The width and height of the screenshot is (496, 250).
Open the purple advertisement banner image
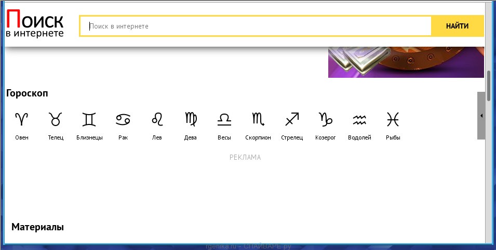(406, 62)
